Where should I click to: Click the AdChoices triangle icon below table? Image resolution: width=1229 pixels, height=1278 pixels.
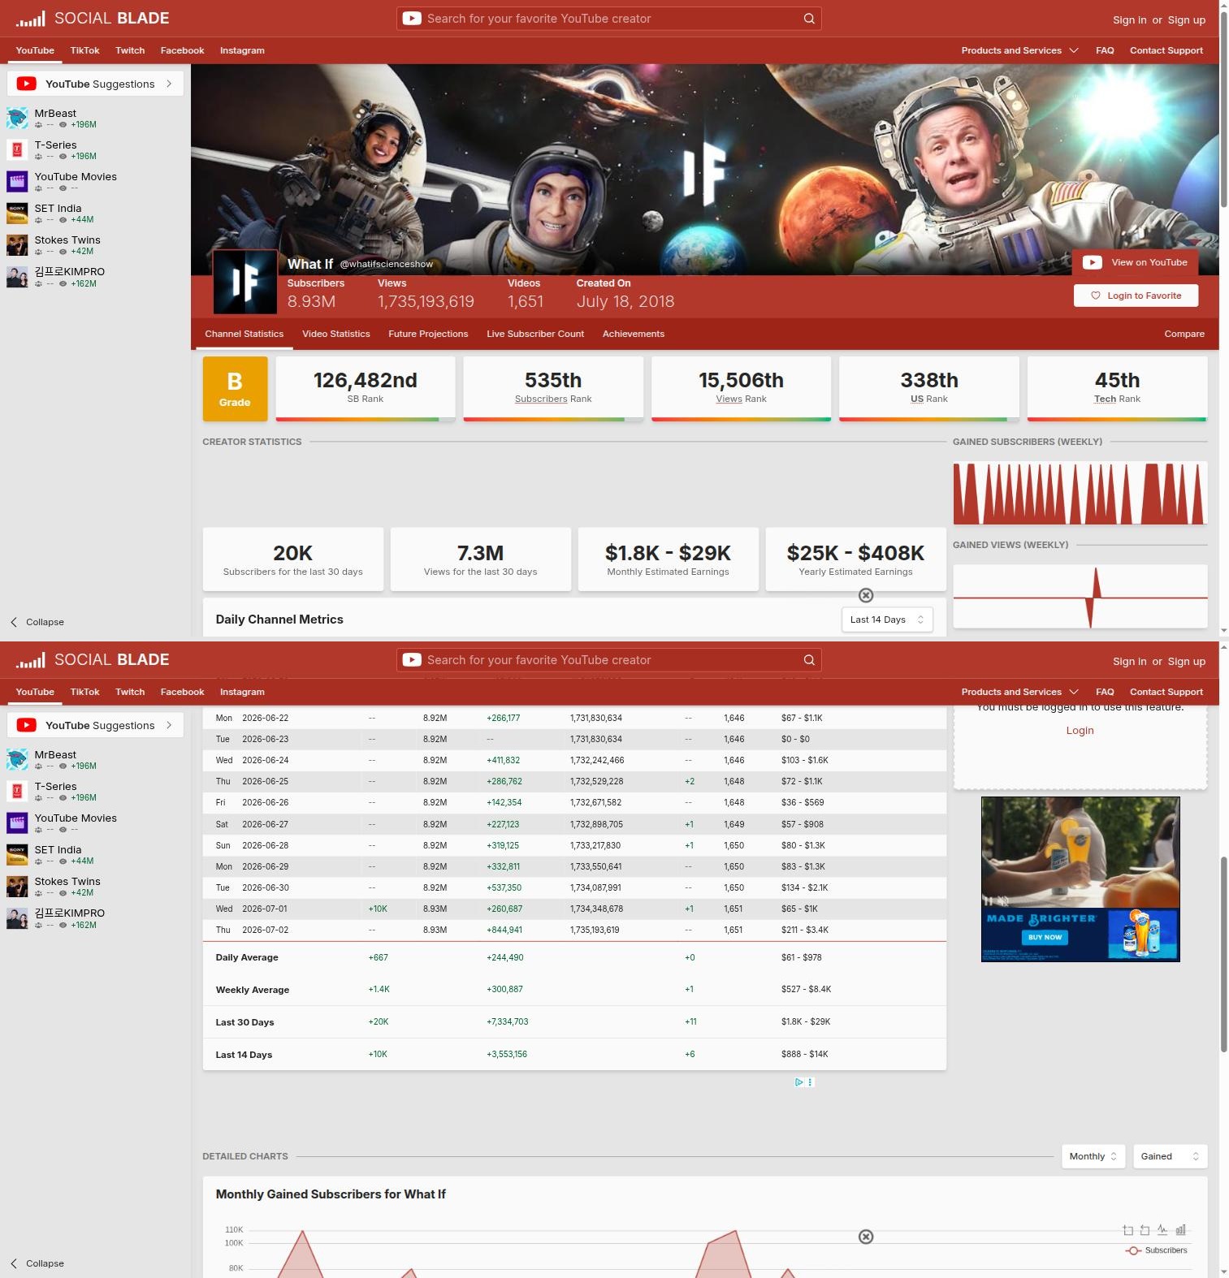pyautogui.click(x=799, y=1082)
